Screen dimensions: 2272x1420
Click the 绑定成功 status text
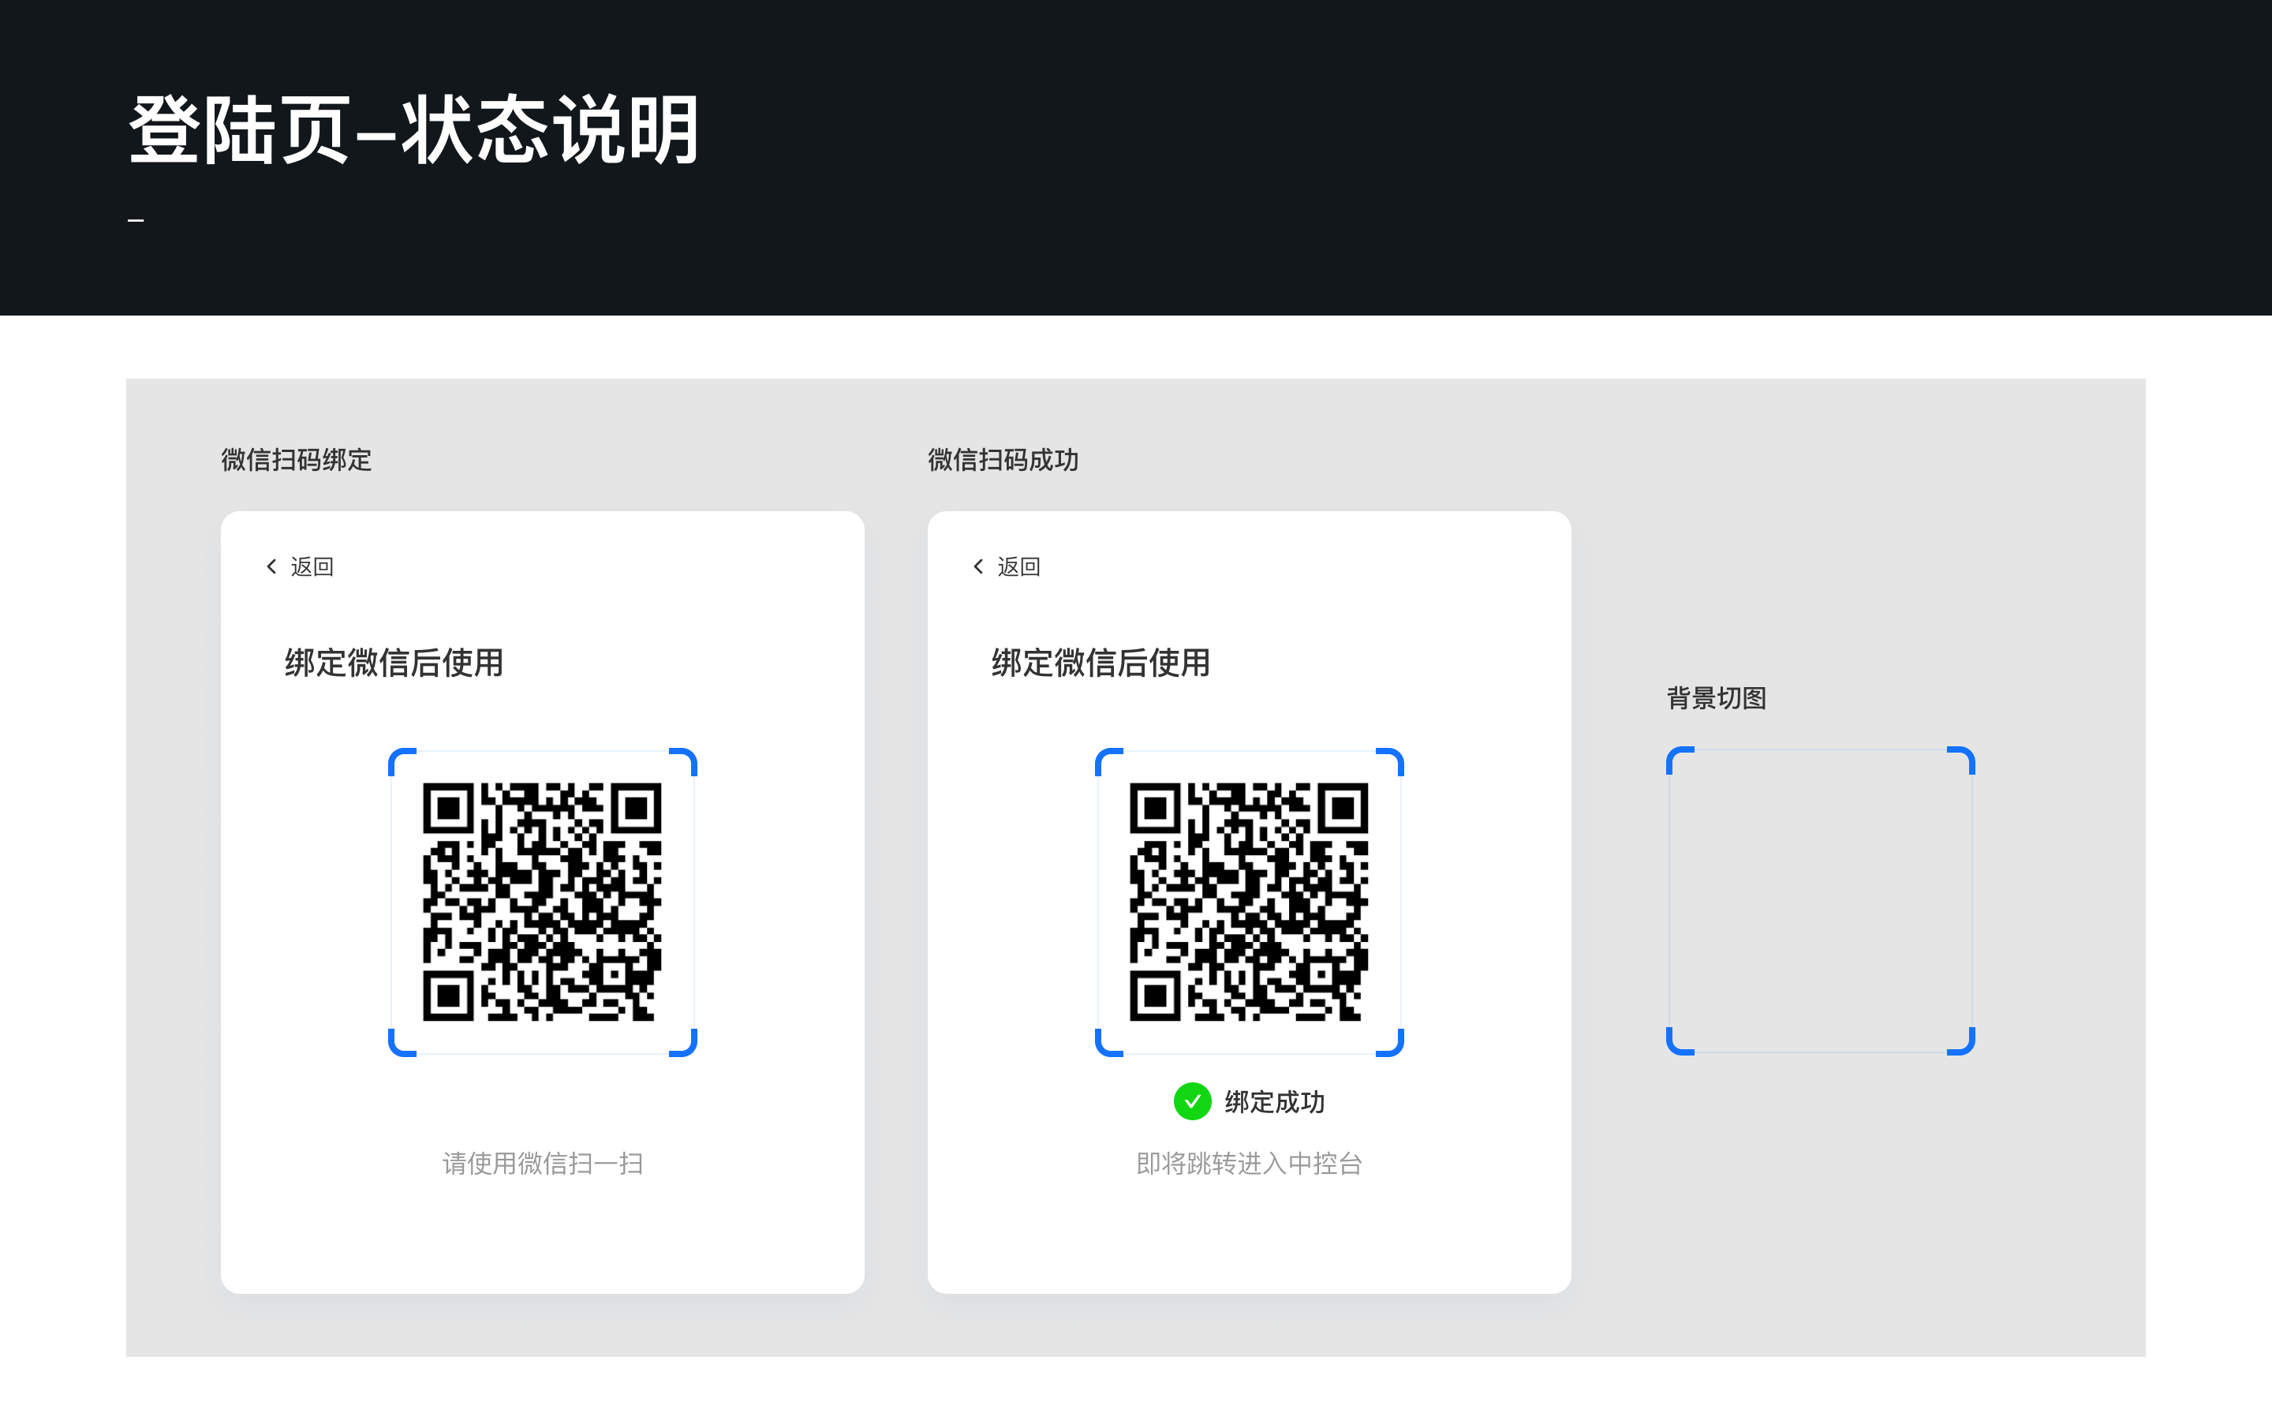[1274, 1101]
